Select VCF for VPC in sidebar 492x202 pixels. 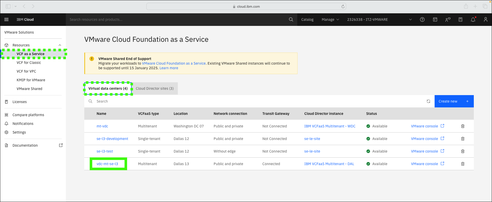(26, 71)
